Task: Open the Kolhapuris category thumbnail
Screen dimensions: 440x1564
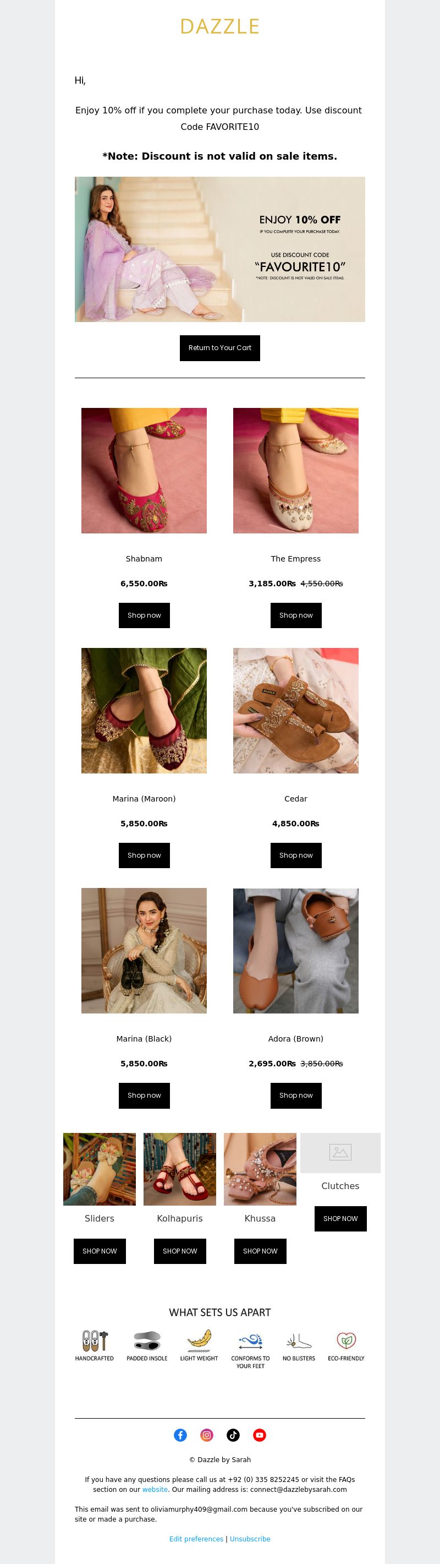Action: pyautogui.click(x=180, y=1169)
